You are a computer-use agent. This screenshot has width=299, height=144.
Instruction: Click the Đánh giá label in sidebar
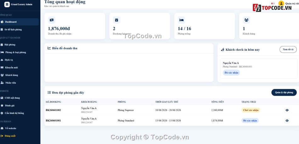(x=10, y=106)
